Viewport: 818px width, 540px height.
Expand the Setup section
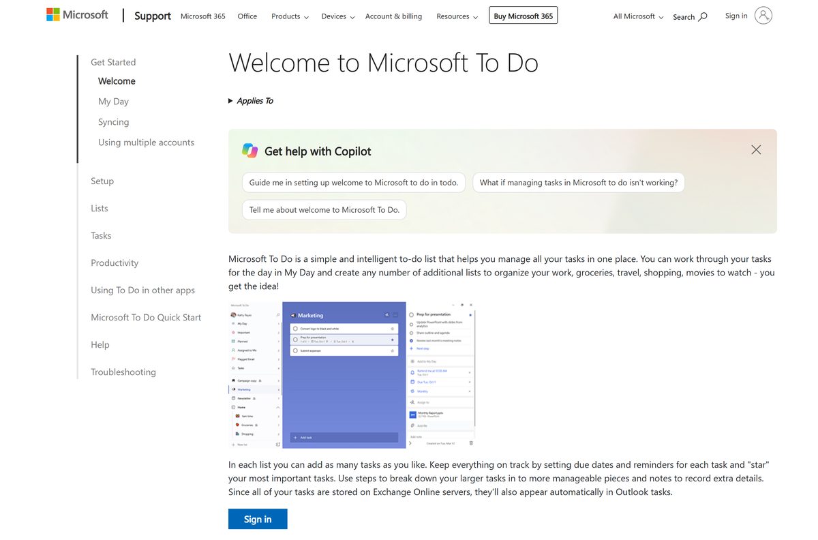click(102, 181)
